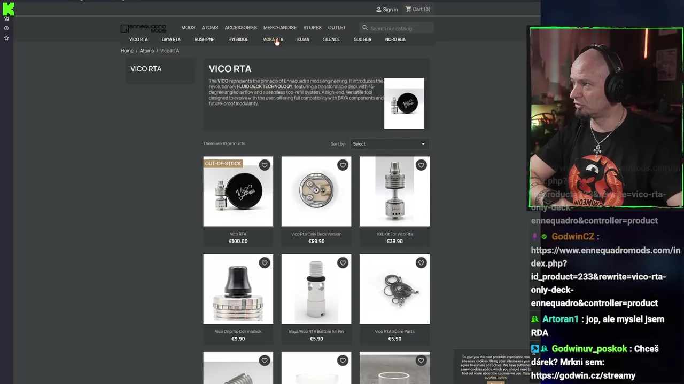Click Vico RTA product thumbnail image
The width and height of the screenshot is (684, 384).
(238, 191)
